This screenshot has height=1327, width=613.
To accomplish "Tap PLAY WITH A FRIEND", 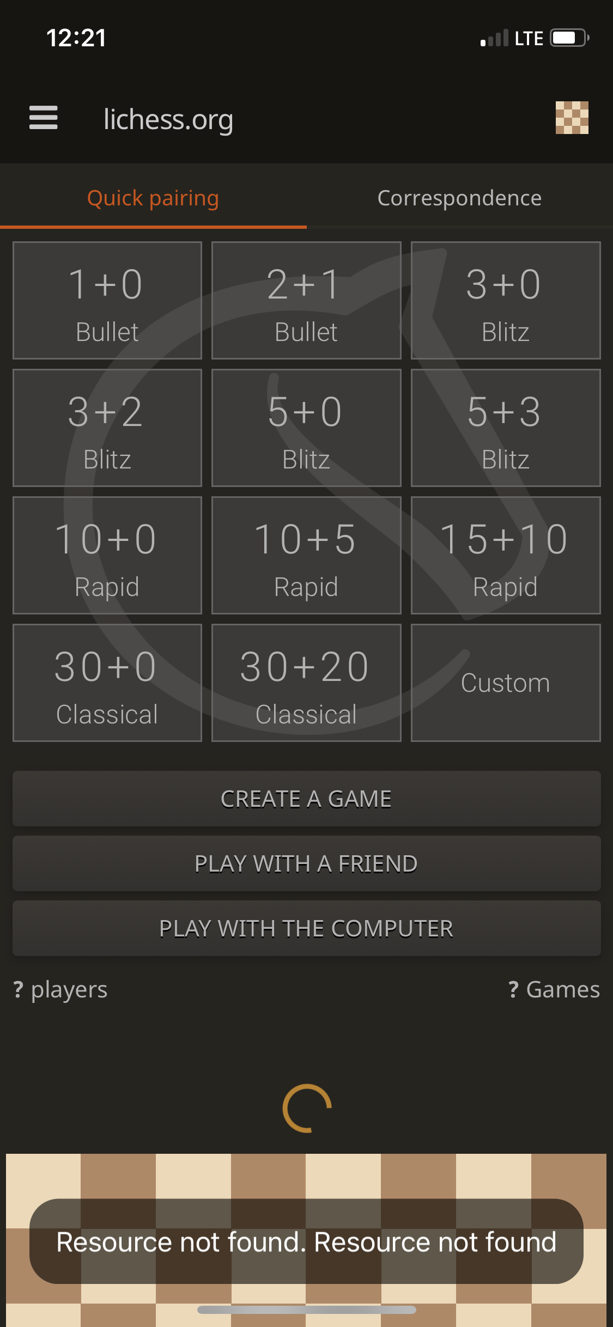I will [x=306, y=864].
